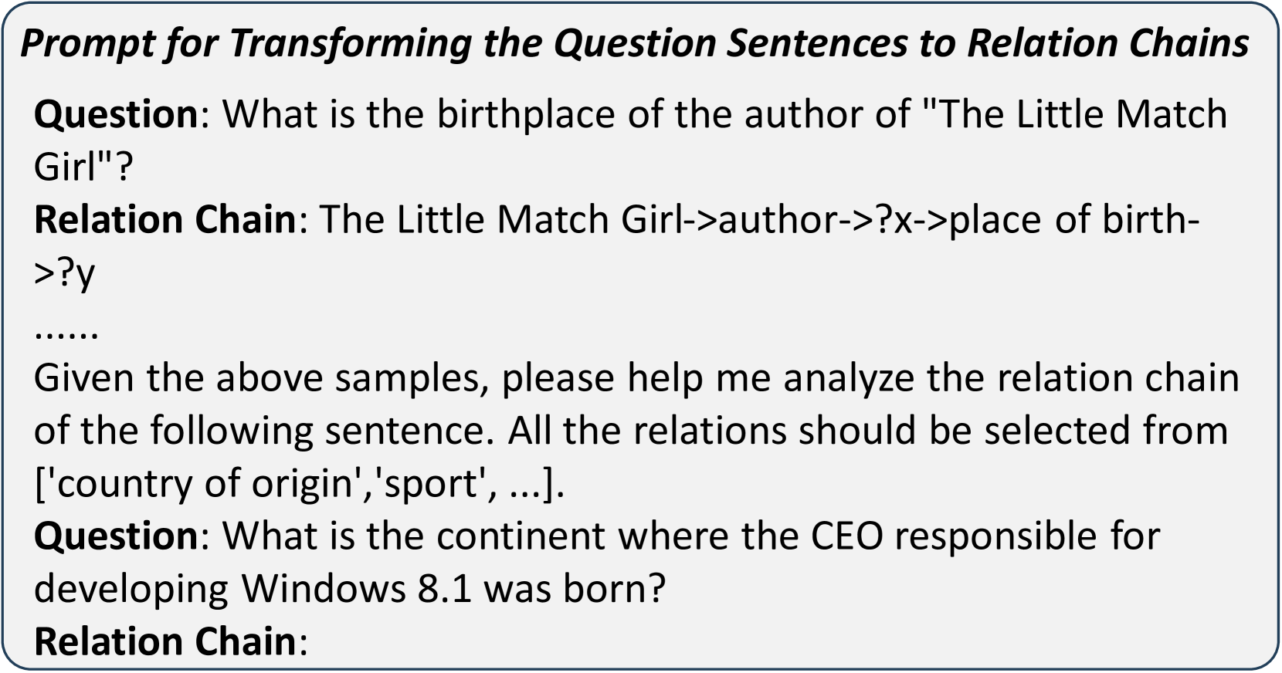Click the final empty "Relation Chain" label
The height and width of the screenshot is (673, 1282).
(165, 641)
